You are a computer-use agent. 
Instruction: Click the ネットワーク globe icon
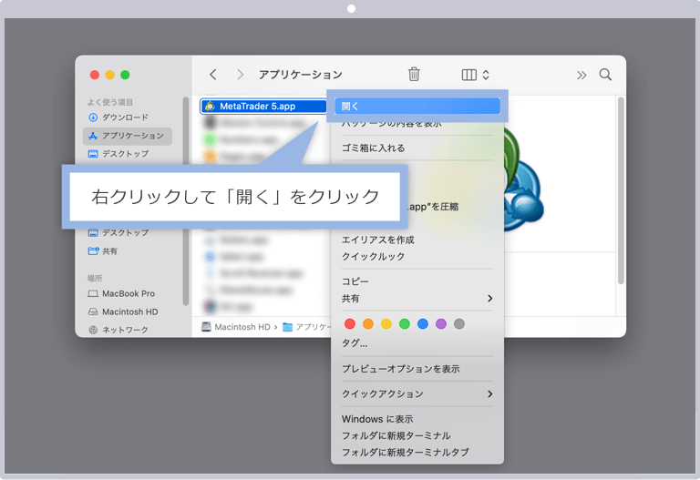(x=93, y=330)
